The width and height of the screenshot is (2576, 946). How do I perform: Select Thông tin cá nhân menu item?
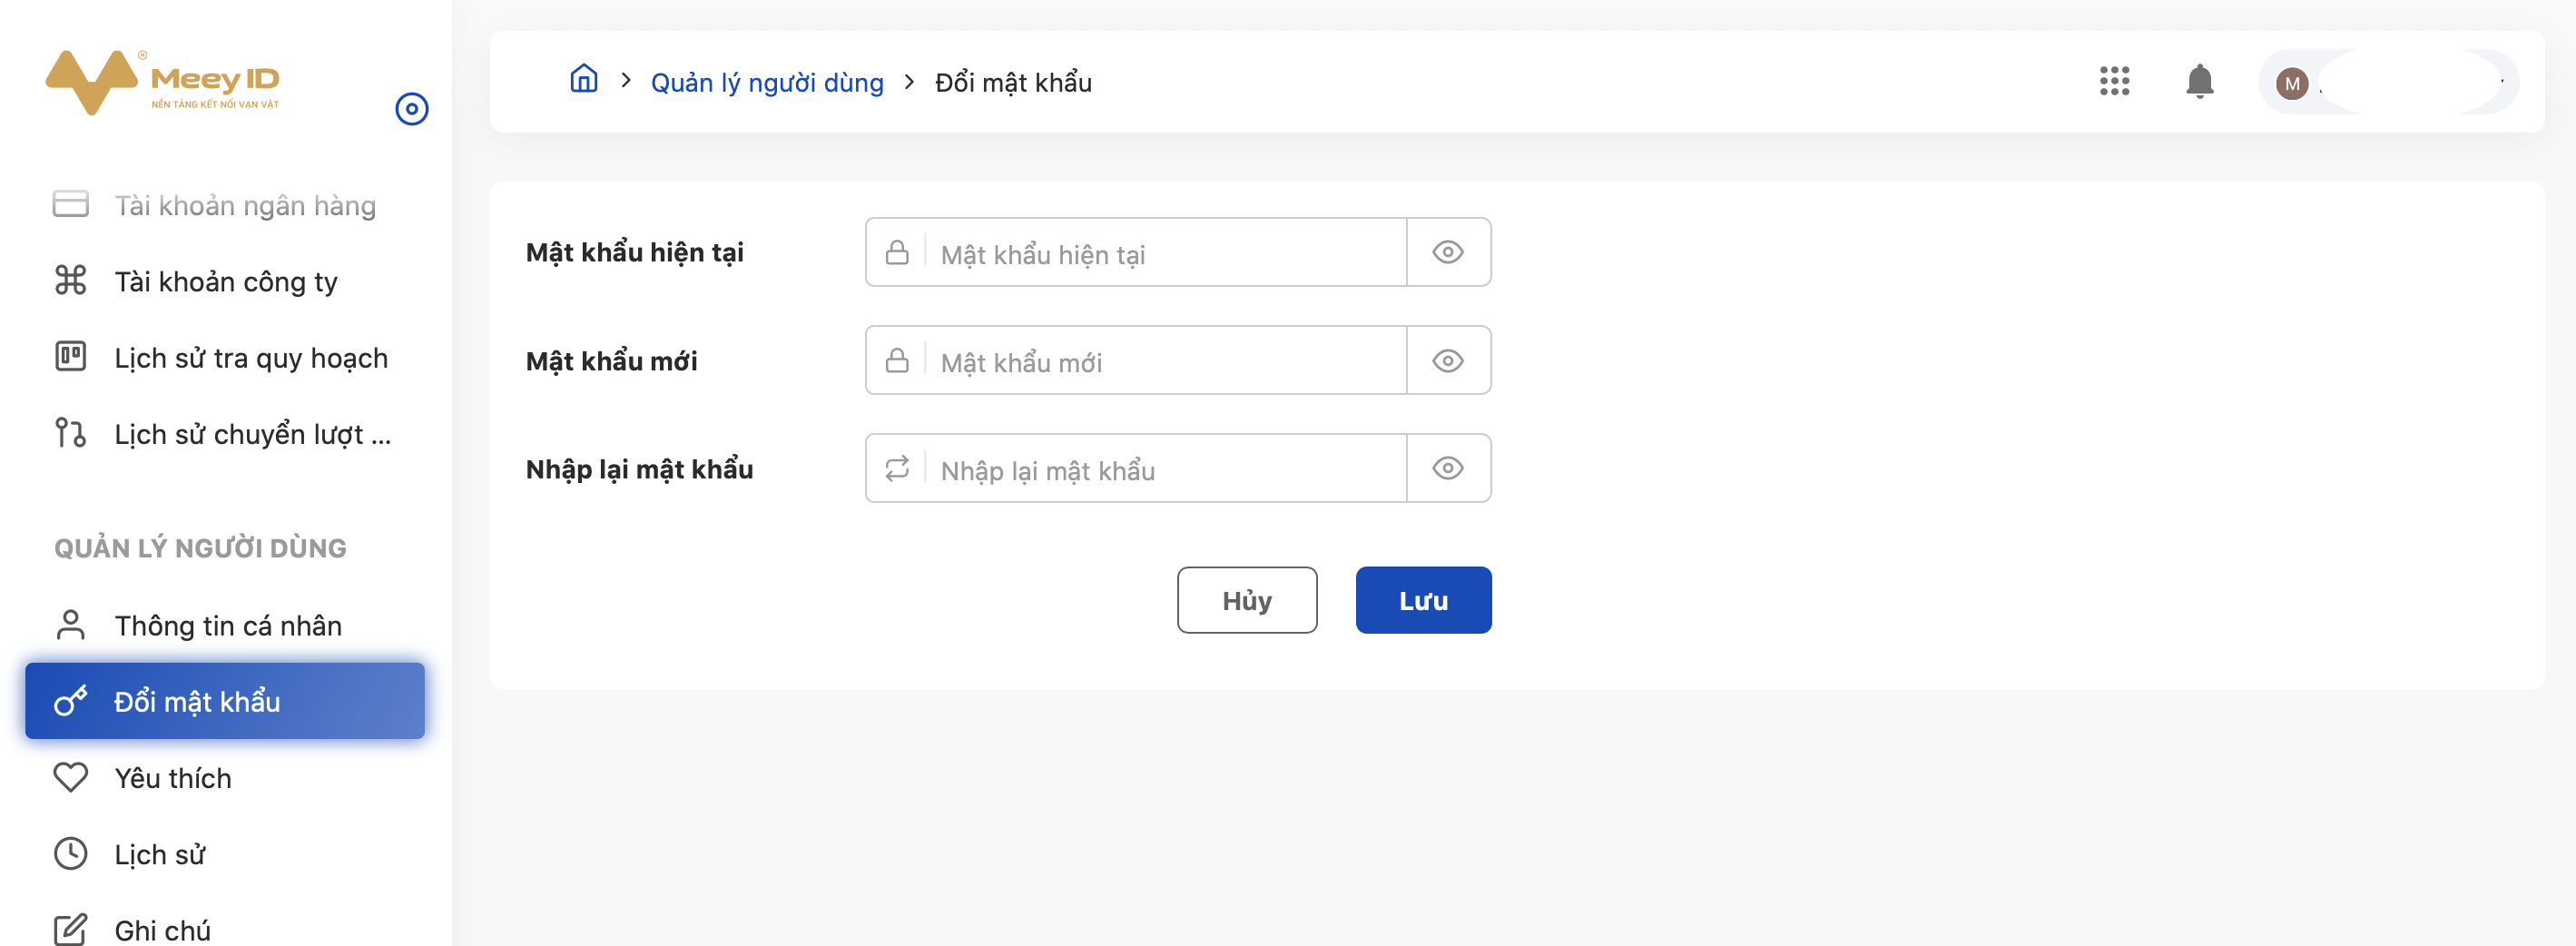coord(227,625)
